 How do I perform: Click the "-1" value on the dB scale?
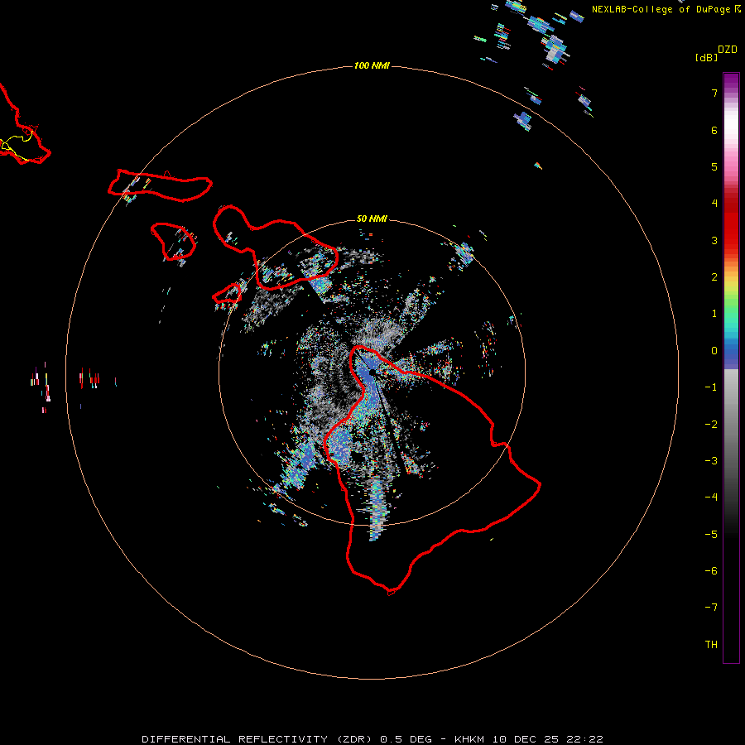pos(711,387)
